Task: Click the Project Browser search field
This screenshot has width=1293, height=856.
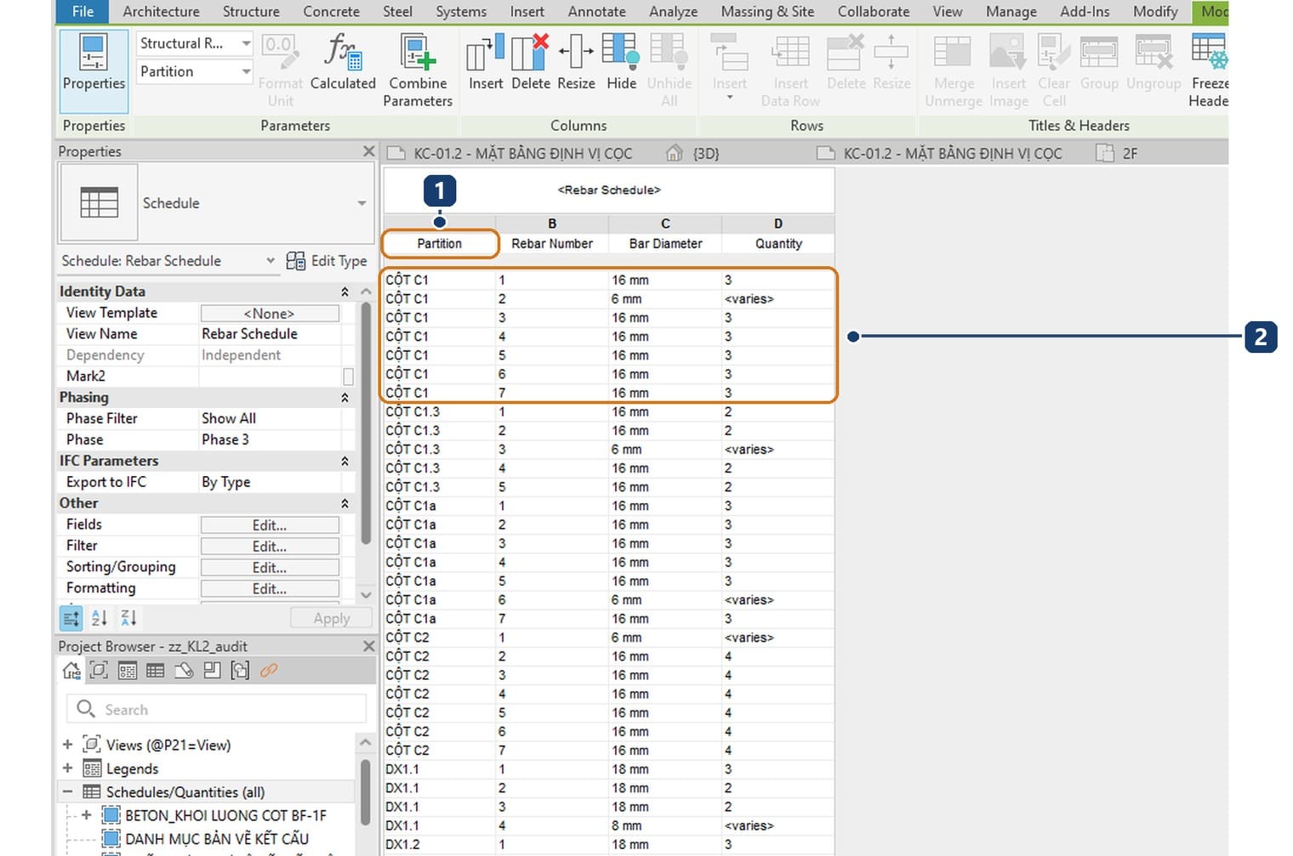Action: 216,709
